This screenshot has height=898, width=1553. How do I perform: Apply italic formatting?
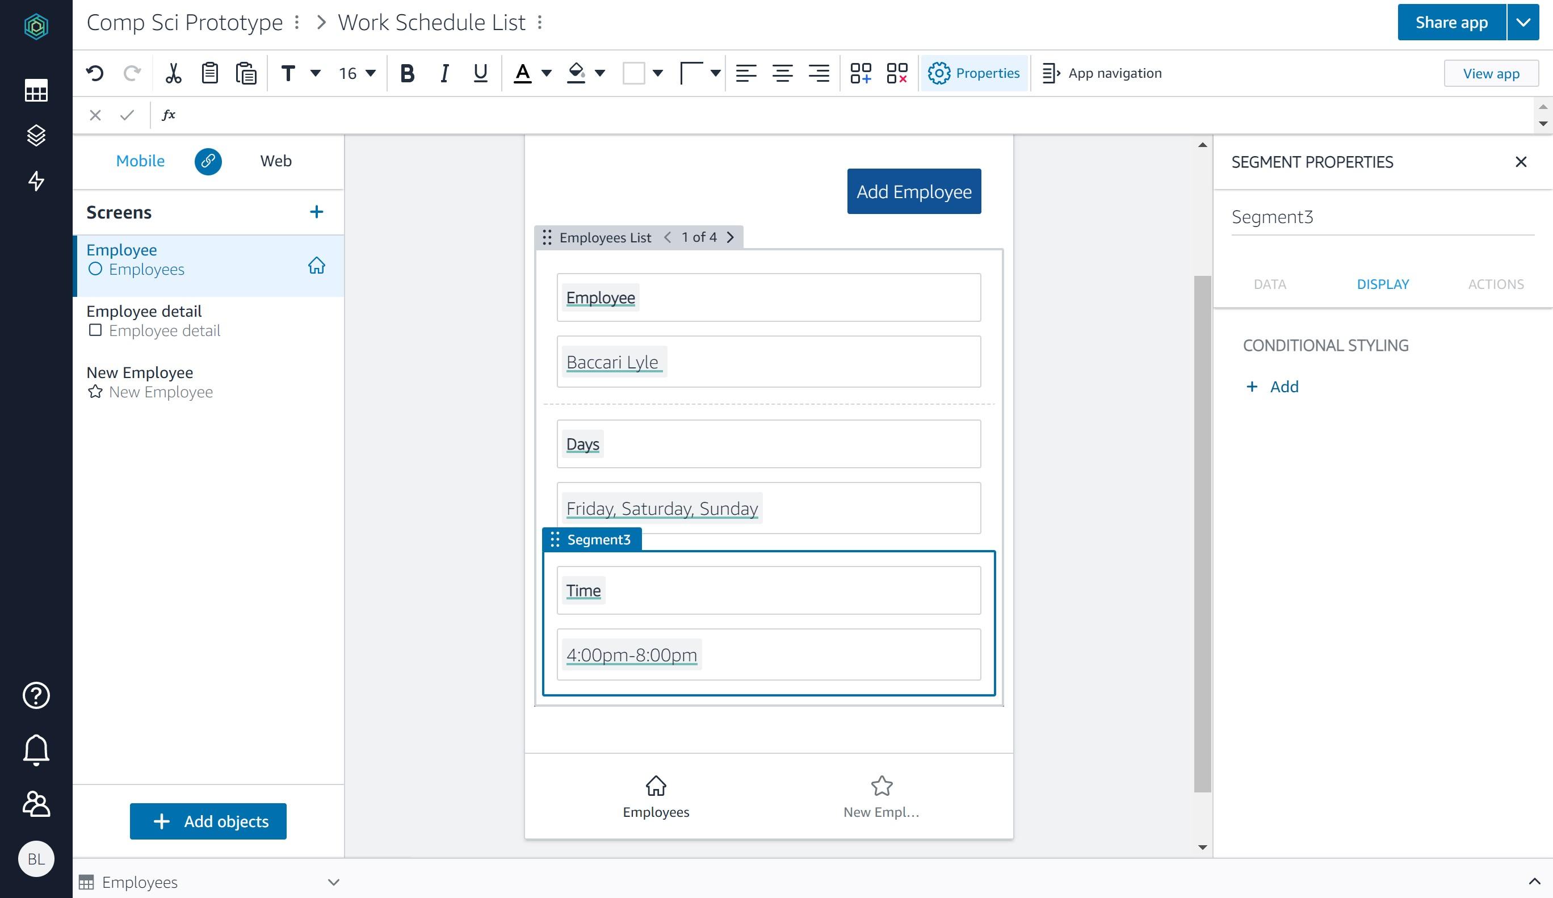coord(444,73)
